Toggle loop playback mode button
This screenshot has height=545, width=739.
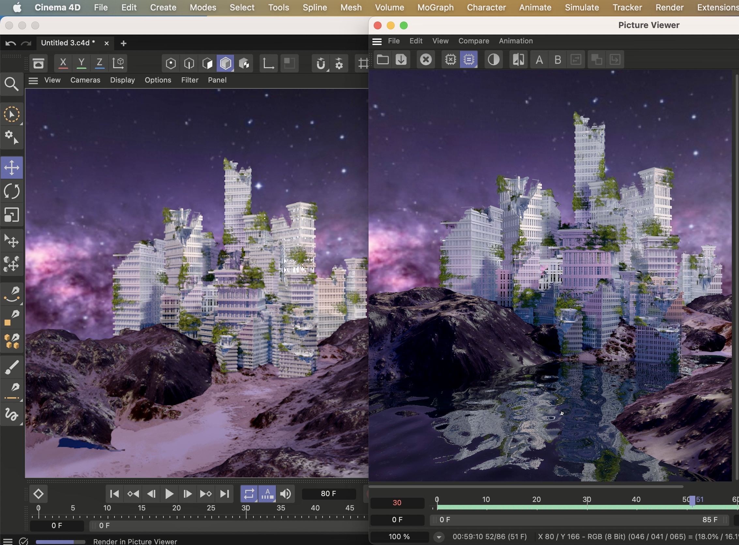249,494
